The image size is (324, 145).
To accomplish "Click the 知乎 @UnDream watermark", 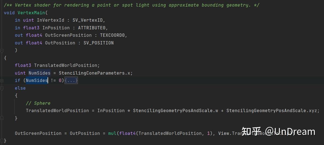I will [278, 132].
